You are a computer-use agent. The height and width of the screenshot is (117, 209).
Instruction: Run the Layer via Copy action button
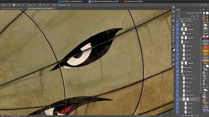tap(205, 51)
